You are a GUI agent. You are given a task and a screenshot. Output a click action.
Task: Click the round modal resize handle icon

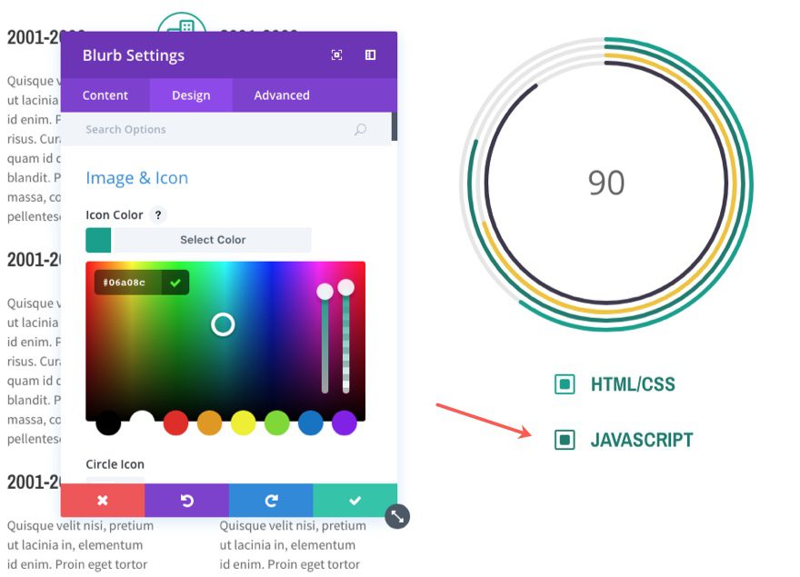tap(397, 517)
